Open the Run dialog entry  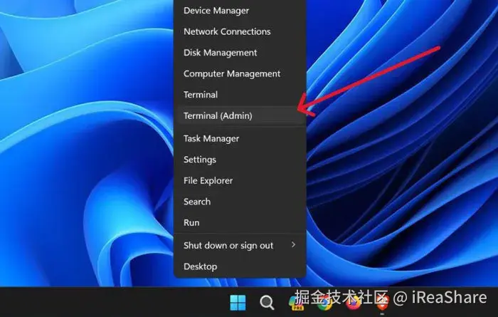click(x=240, y=222)
